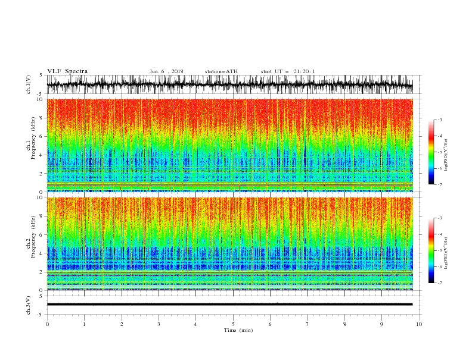472x364 pixels.
Task: Click the "station=ATH" header label
Action: [x=221, y=71]
